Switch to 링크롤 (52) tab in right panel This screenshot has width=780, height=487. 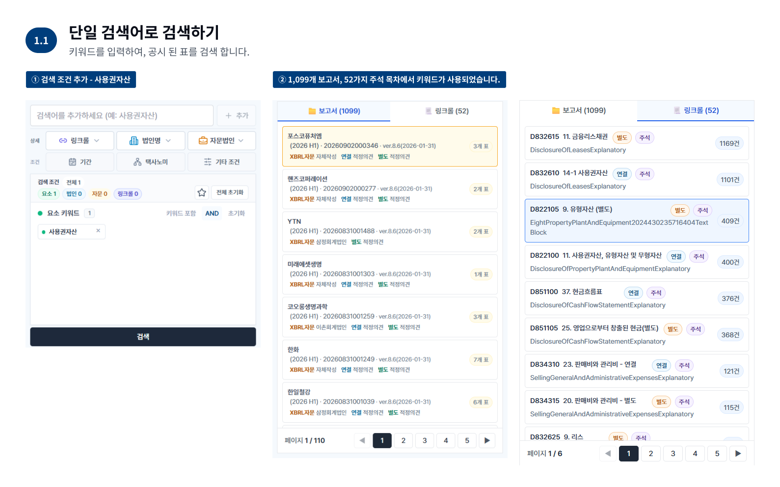[696, 110]
